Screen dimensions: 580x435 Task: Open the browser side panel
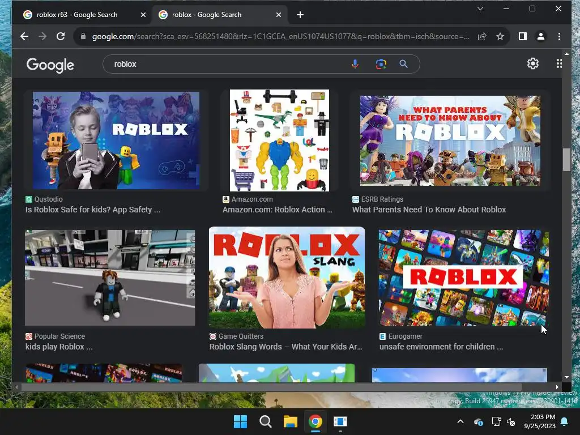(x=523, y=36)
